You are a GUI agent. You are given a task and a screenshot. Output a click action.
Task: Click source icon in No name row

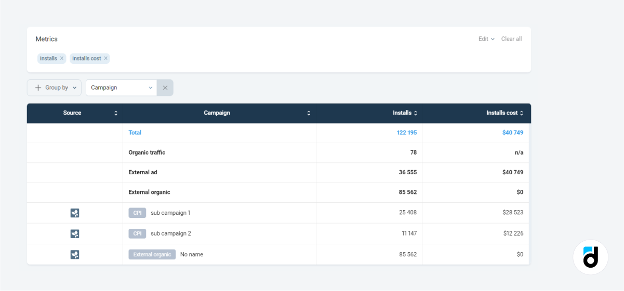(x=75, y=255)
